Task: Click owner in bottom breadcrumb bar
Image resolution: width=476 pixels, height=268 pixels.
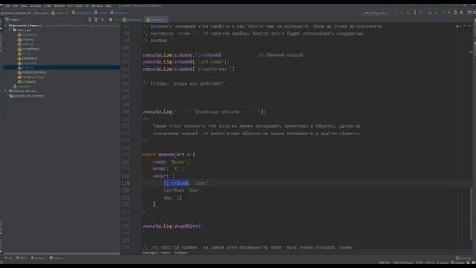Action: (x=166, y=252)
